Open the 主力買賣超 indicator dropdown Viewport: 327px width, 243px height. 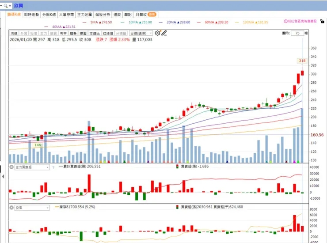pyautogui.click(x=32, y=167)
